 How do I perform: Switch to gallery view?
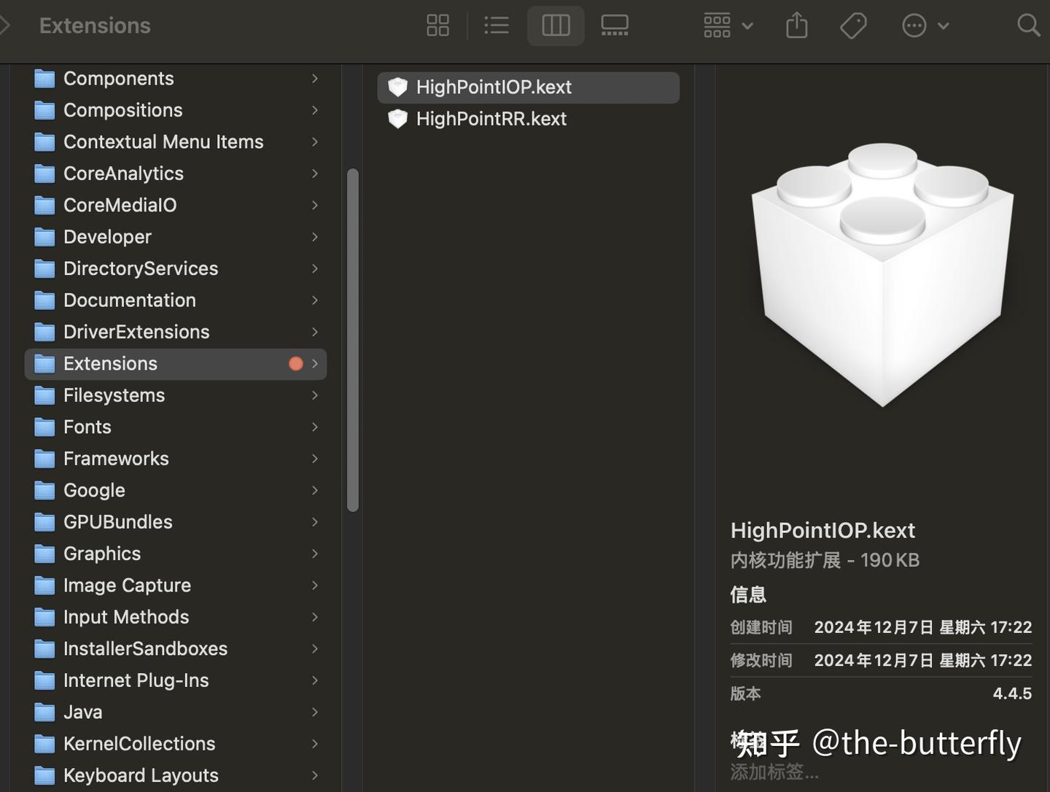point(615,25)
